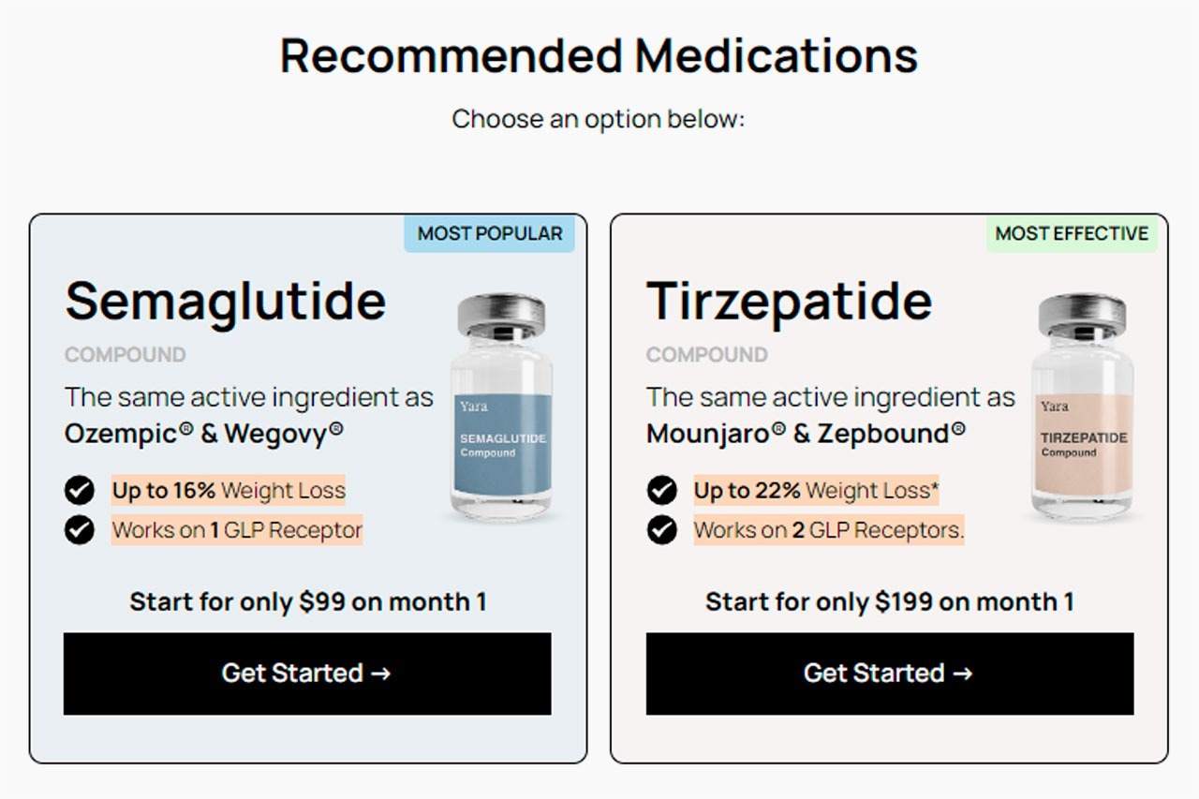Click checkmark icon beside Works on 1 GLP Receptor
This screenshot has width=1199, height=799.
point(80,530)
